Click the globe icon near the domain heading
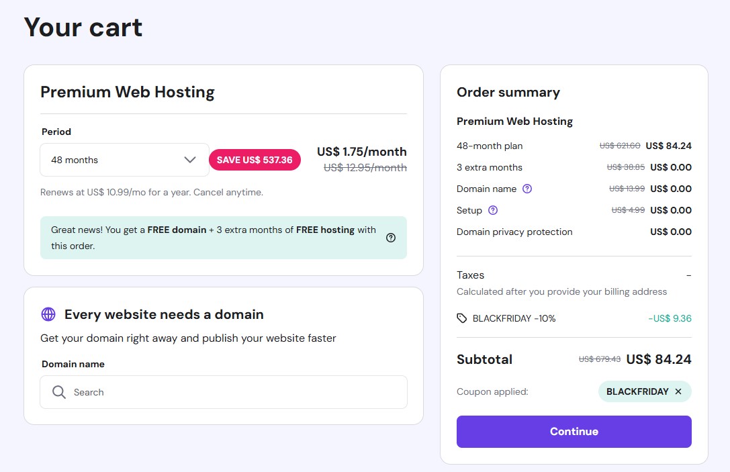The width and height of the screenshot is (730, 472). (48, 314)
